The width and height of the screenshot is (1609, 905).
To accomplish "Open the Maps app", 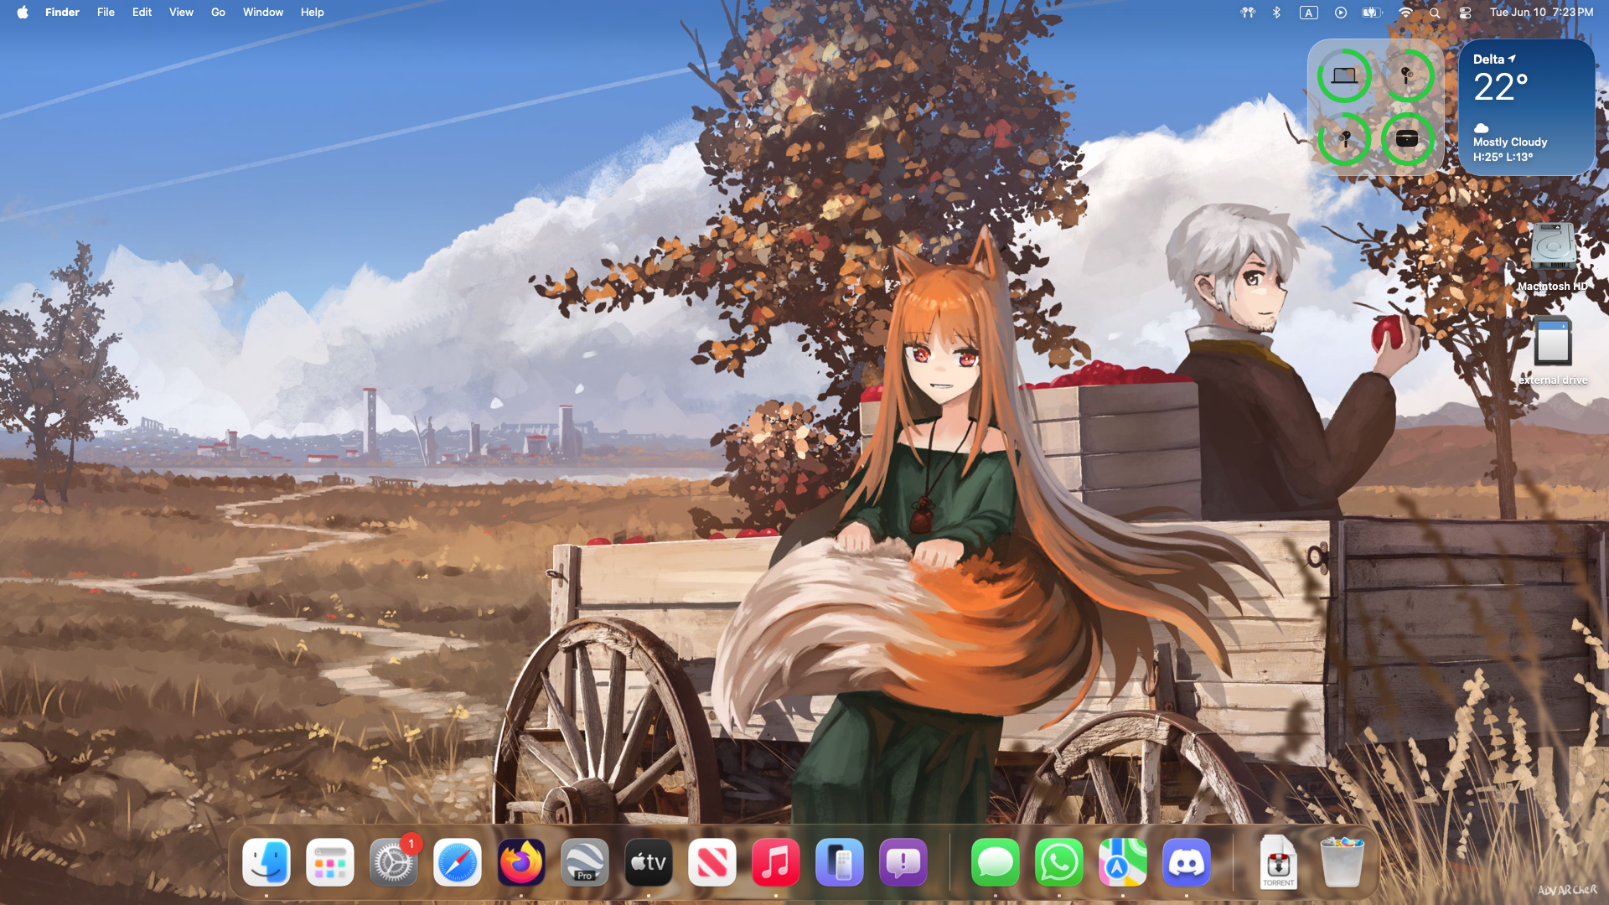I will [x=1123, y=862].
